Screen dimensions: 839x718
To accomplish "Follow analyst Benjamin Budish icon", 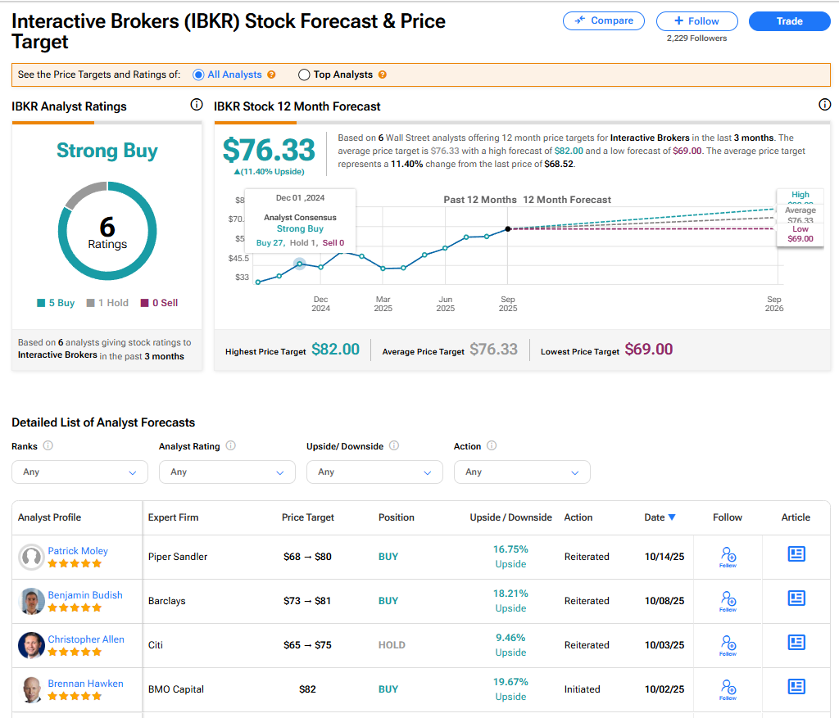I will coord(728,599).
